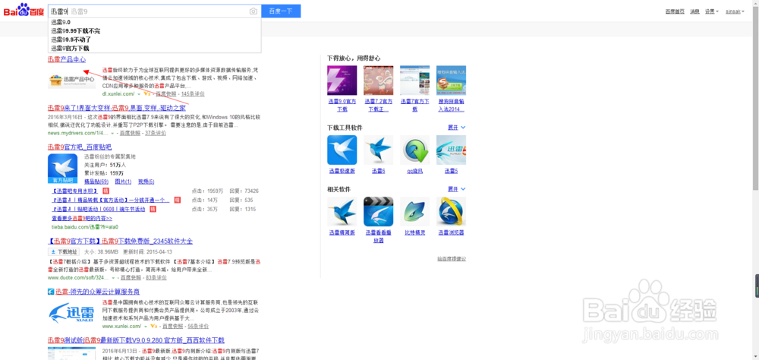Click the 迅雷精简版 app icon
Image resolution: width=759 pixels, height=360 pixels.
[342, 211]
